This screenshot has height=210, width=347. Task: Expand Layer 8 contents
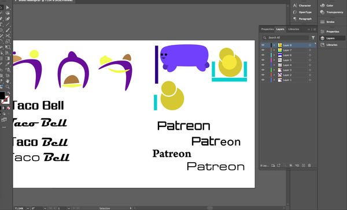[x=274, y=45]
